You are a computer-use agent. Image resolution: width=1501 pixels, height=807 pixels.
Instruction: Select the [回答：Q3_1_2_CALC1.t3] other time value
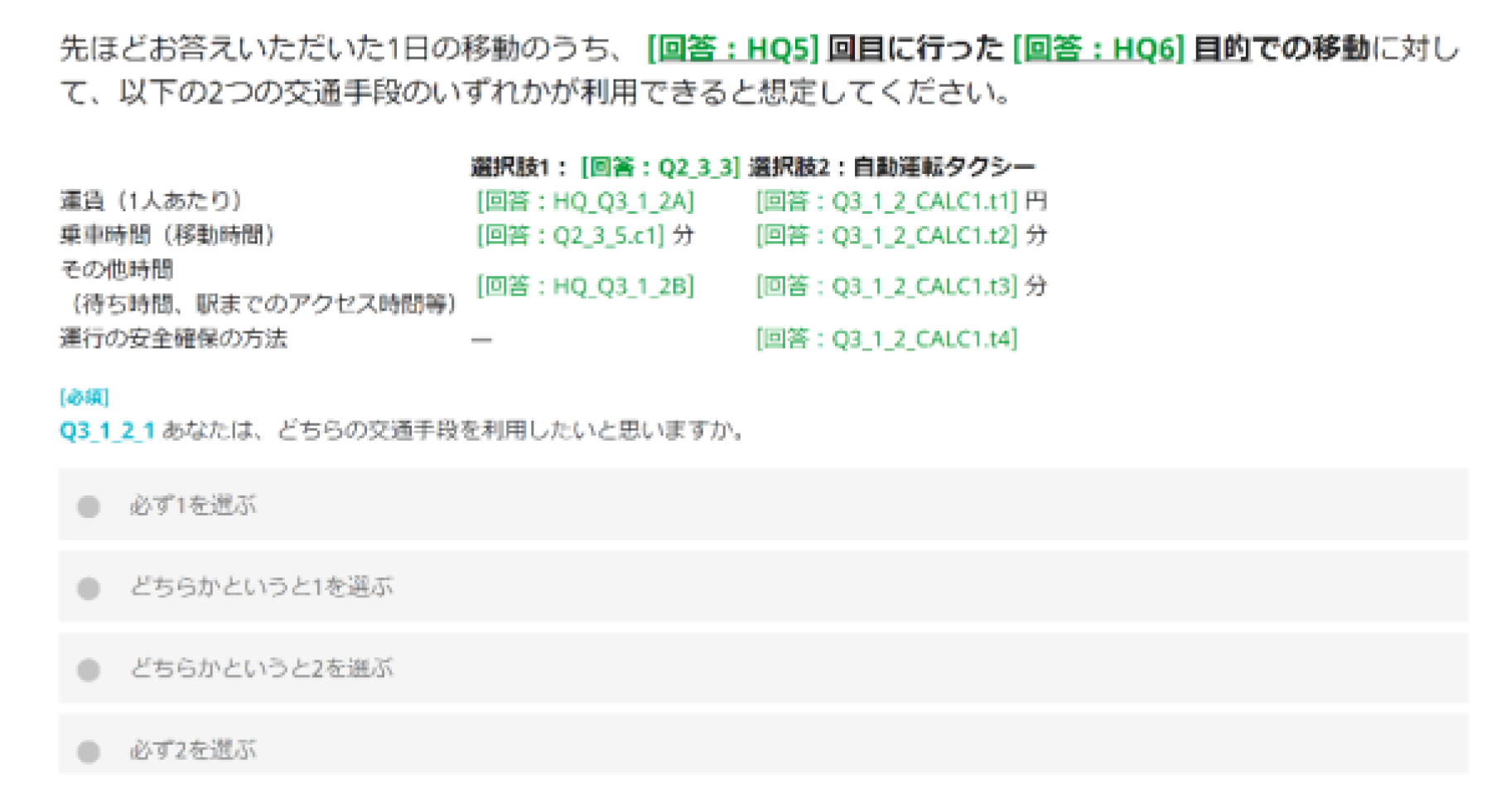click(886, 287)
